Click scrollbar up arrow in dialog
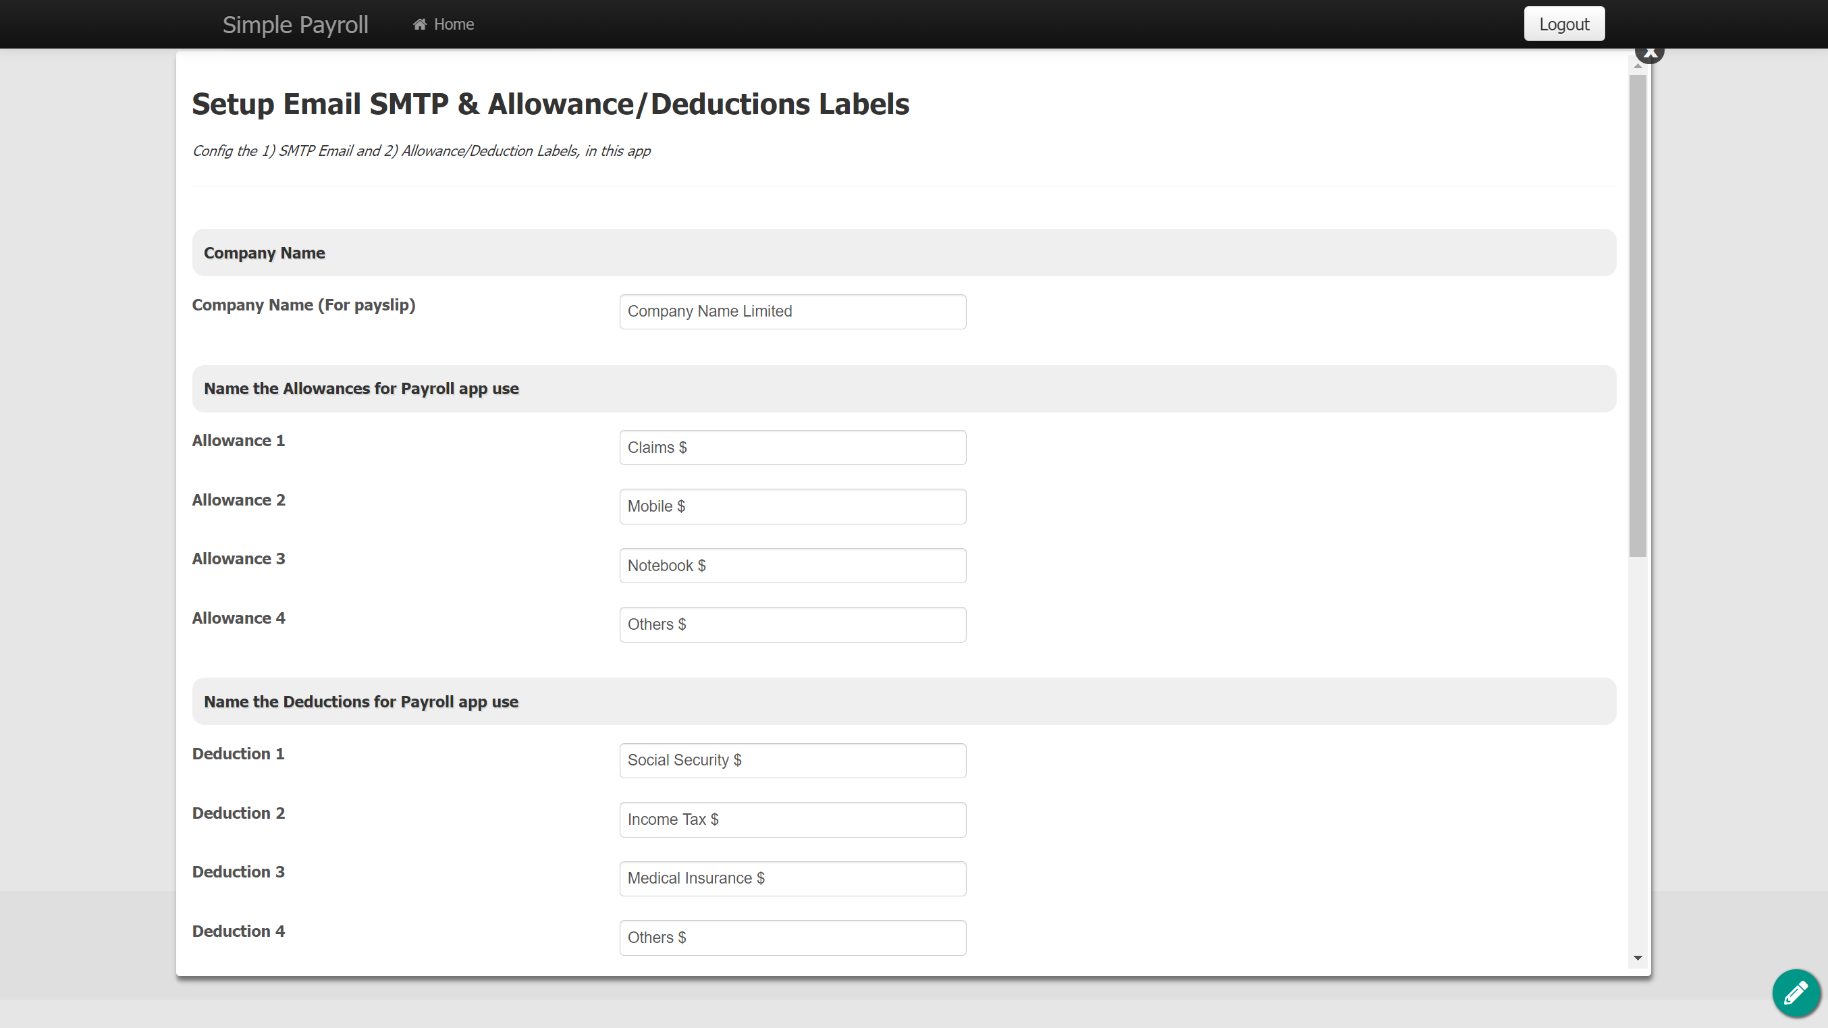Image resolution: width=1828 pixels, height=1028 pixels. pos(1638,66)
